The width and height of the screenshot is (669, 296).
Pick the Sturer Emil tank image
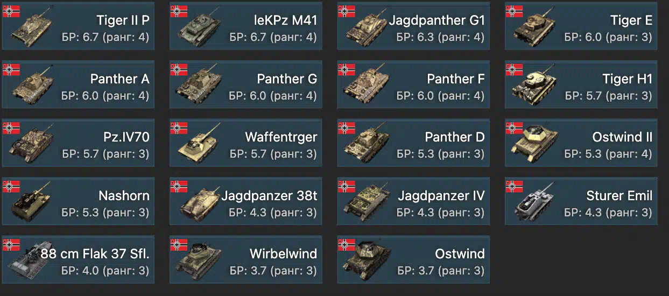tap(536, 202)
